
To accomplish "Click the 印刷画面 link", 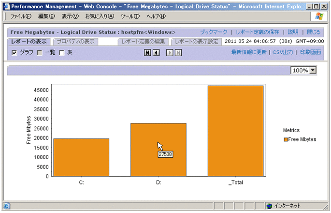I will [311, 52].
